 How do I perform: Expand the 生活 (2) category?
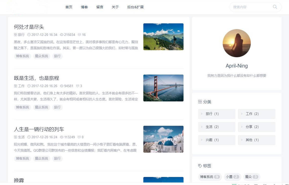pyautogui.click(x=217, y=127)
